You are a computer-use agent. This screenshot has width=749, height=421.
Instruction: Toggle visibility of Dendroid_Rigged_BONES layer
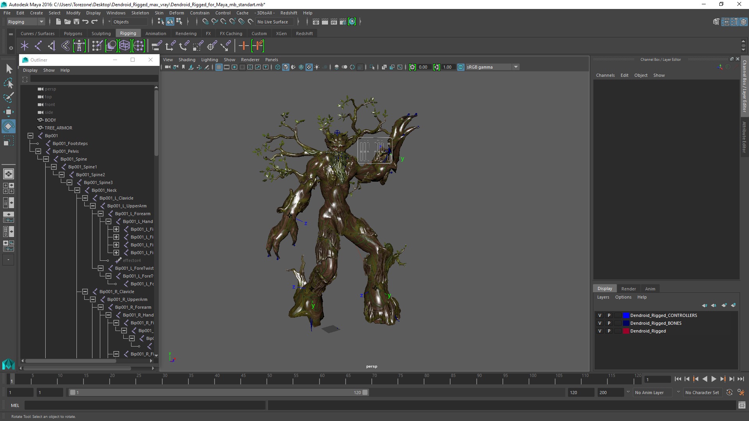pyautogui.click(x=600, y=323)
